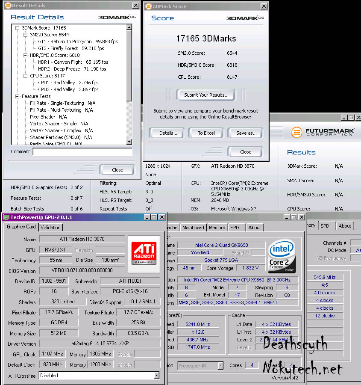Open About tab in the rear CPU-Z window
Image resolution: width=361 pixels, height=385 pixels.
pos(345,226)
